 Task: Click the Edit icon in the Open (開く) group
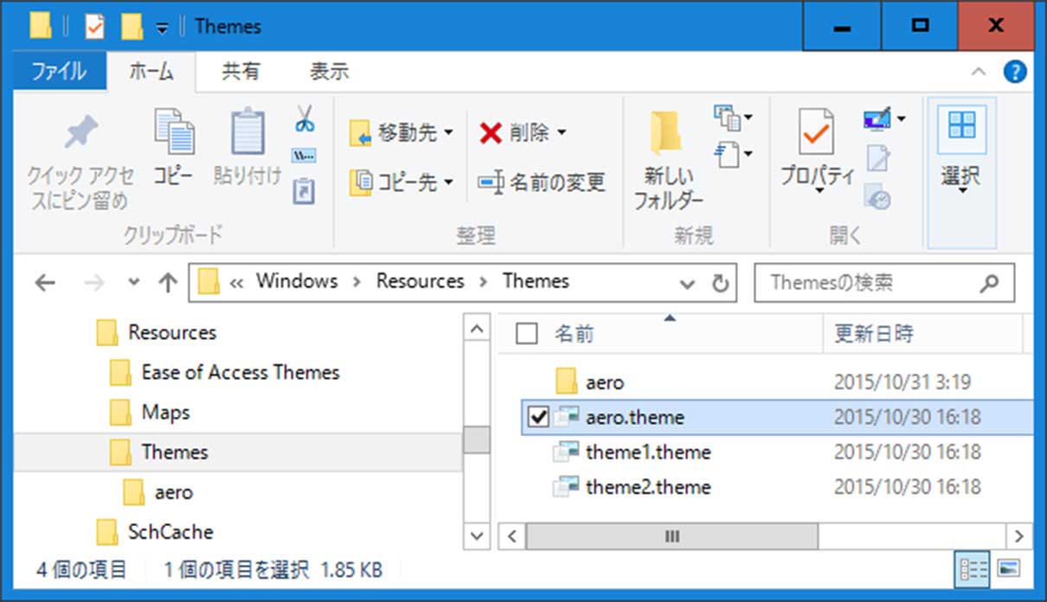pyautogui.click(x=879, y=158)
